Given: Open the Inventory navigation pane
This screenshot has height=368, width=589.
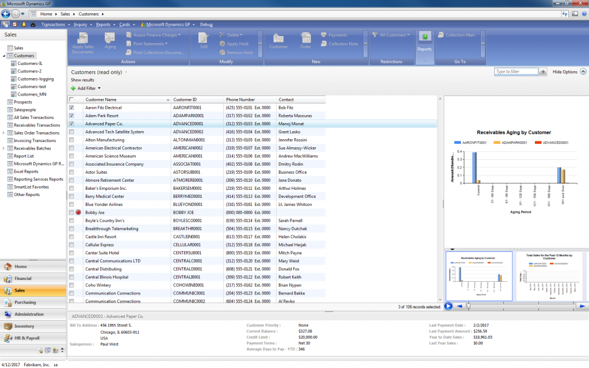Looking at the screenshot, I should point(33,327).
